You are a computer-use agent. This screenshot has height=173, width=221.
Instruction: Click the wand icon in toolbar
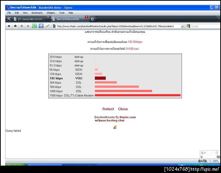tap(48, 26)
